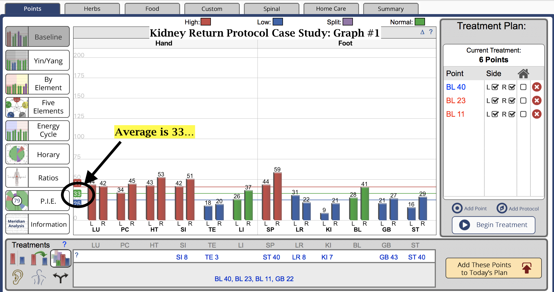Viewport: 554px width, 292px height.
Task: Click the Add Point icon
Action: pos(457,208)
